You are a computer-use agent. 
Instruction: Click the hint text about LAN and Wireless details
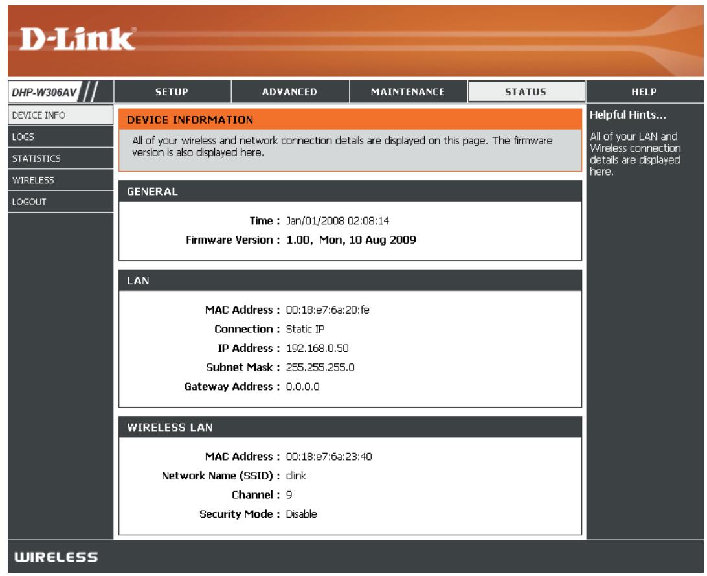635,154
